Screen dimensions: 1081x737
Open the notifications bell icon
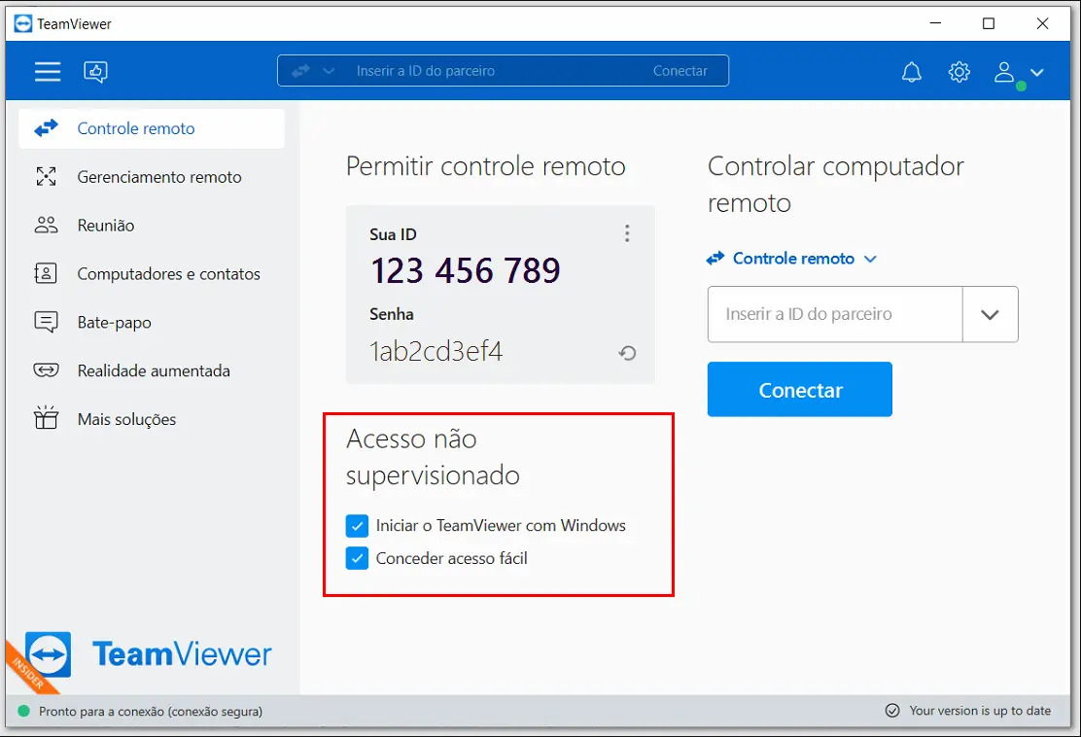[x=912, y=72]
